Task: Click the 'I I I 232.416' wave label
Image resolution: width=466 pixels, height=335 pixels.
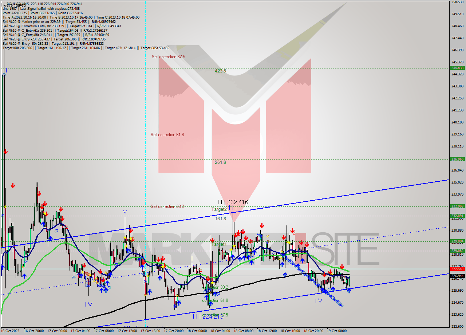Action: [x=233, y=202]
